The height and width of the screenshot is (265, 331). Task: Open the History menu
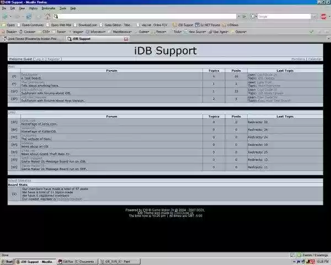click(x=33, y=8)
